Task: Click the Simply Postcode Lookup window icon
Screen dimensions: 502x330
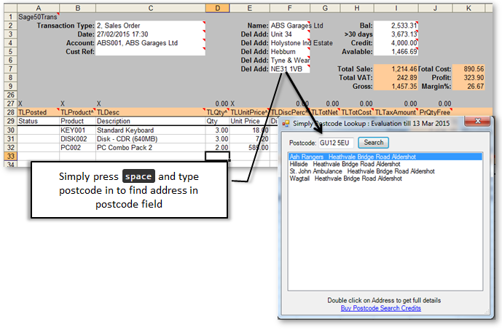Action: (286, 124)
